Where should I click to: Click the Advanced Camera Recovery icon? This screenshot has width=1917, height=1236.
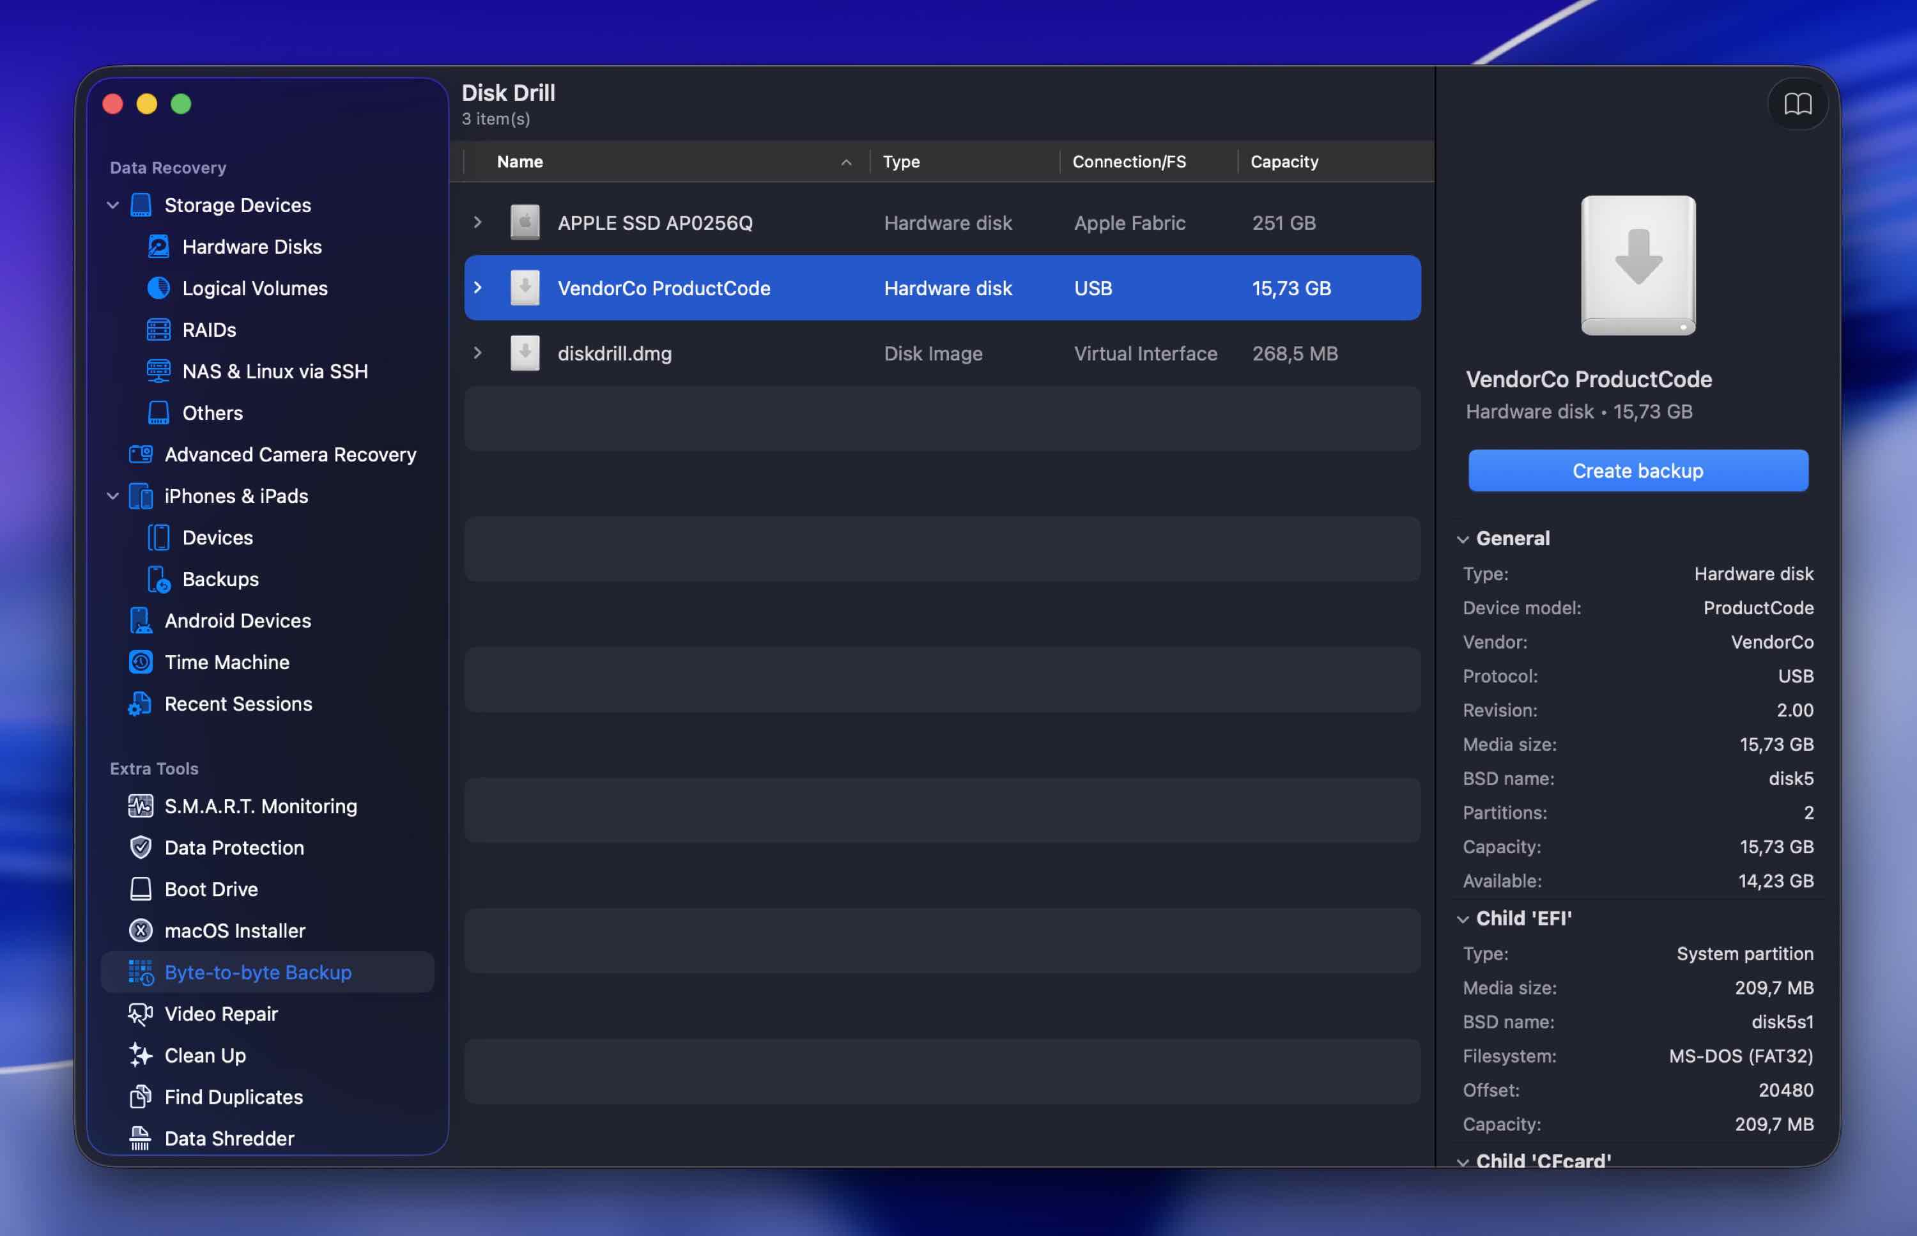point(141,454)
